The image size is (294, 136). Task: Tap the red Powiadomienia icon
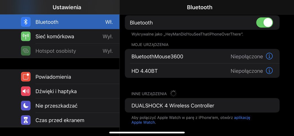tap(26, 77)
